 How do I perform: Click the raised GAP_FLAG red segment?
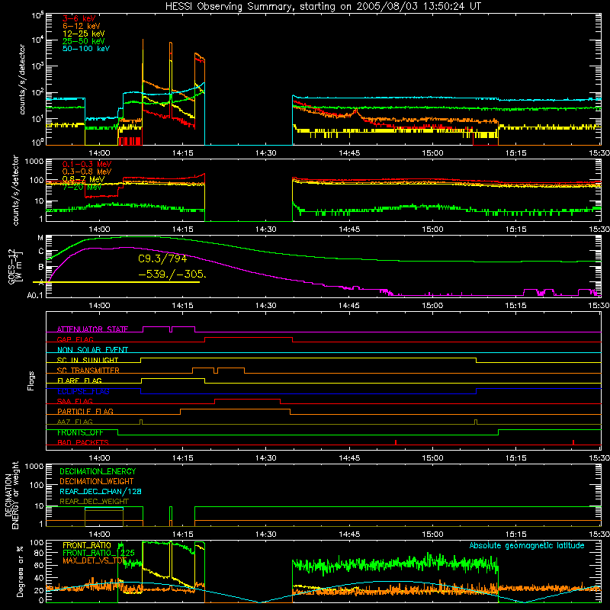[249, 338]
